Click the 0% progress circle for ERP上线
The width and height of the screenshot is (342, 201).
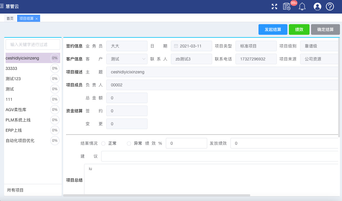pyautogui.click(x=55, y=130)
